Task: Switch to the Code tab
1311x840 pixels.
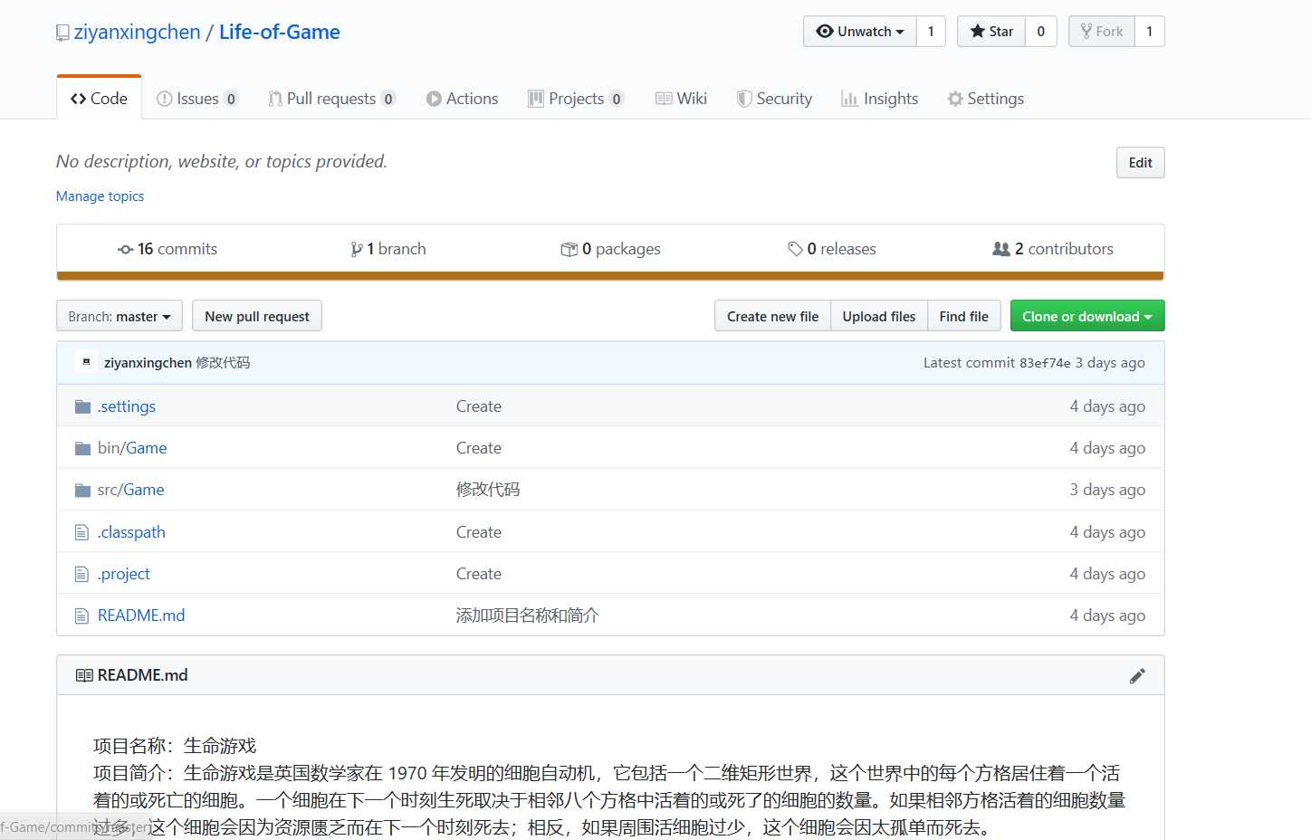Action: (99, 99)
